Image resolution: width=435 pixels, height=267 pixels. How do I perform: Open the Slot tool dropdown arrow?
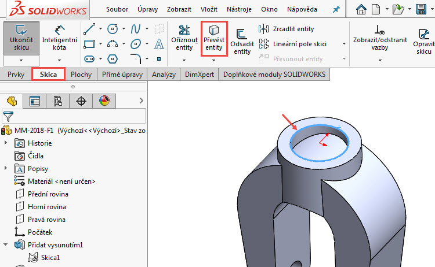click(100, 58)
